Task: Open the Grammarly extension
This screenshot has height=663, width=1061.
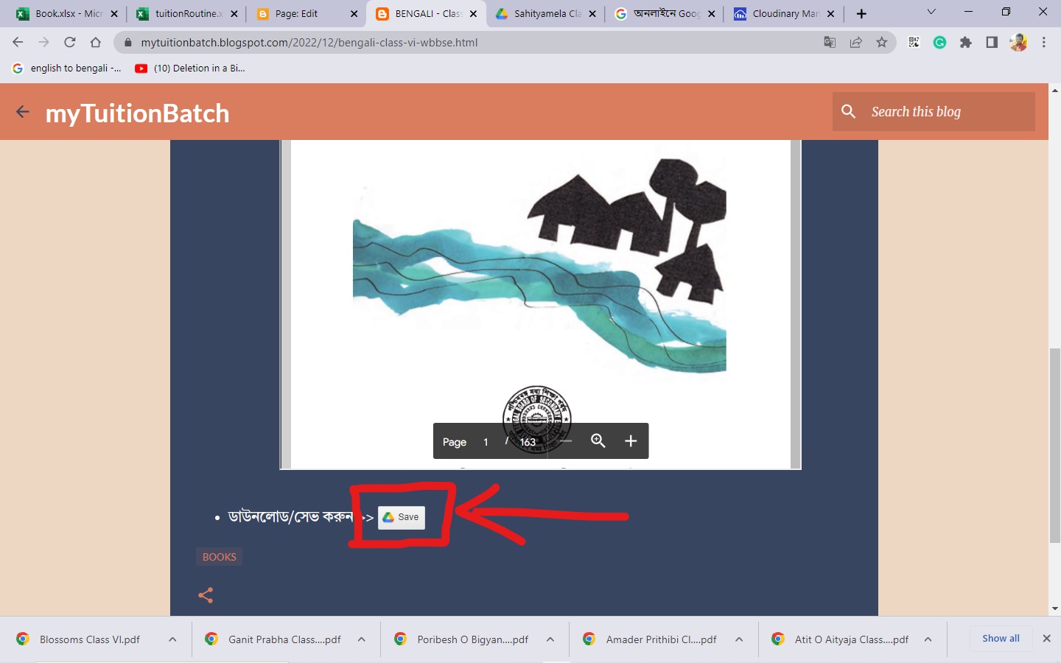Action: pyautogui.click(x=939, y=43)
